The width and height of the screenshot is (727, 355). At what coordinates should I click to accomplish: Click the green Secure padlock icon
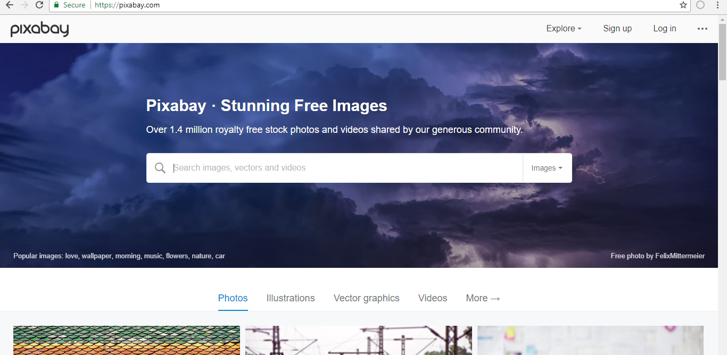click(x=56, y=5)
